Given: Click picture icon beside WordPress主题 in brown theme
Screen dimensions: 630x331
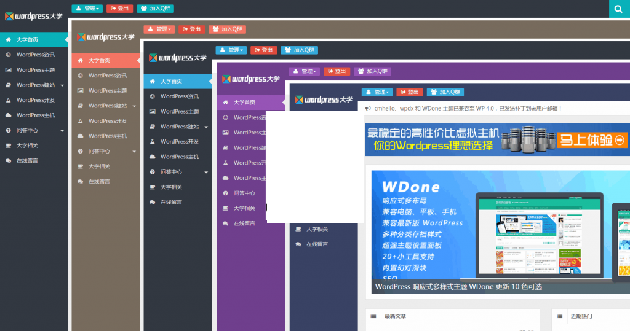Looking at the screenshot, I should 81,91.
